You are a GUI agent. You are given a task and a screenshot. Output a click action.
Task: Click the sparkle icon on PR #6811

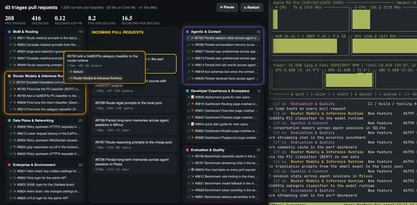14,38
